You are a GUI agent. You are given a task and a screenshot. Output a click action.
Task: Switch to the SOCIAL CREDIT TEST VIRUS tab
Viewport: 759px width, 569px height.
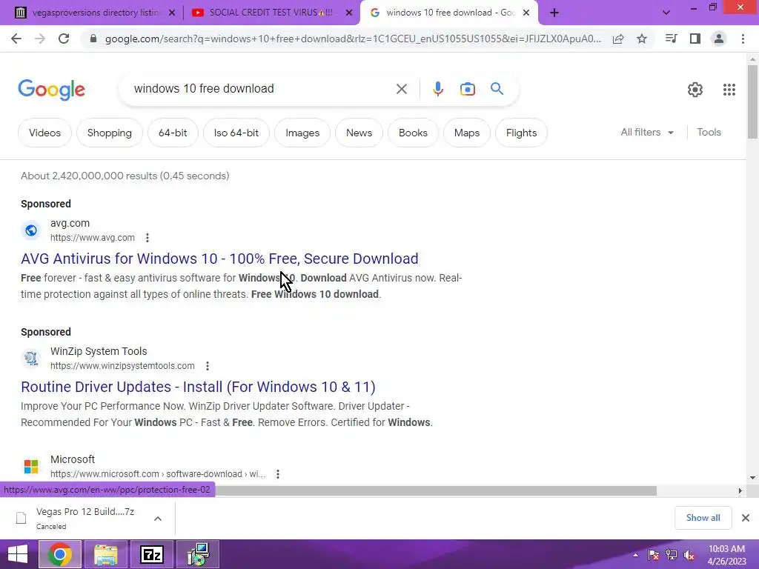click(x=271, y=13)
